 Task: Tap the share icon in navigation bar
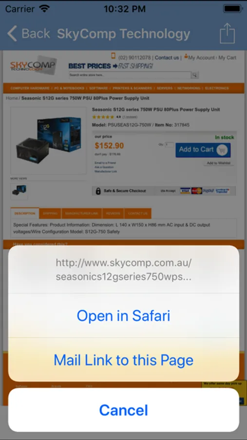[x=227, y=33]
